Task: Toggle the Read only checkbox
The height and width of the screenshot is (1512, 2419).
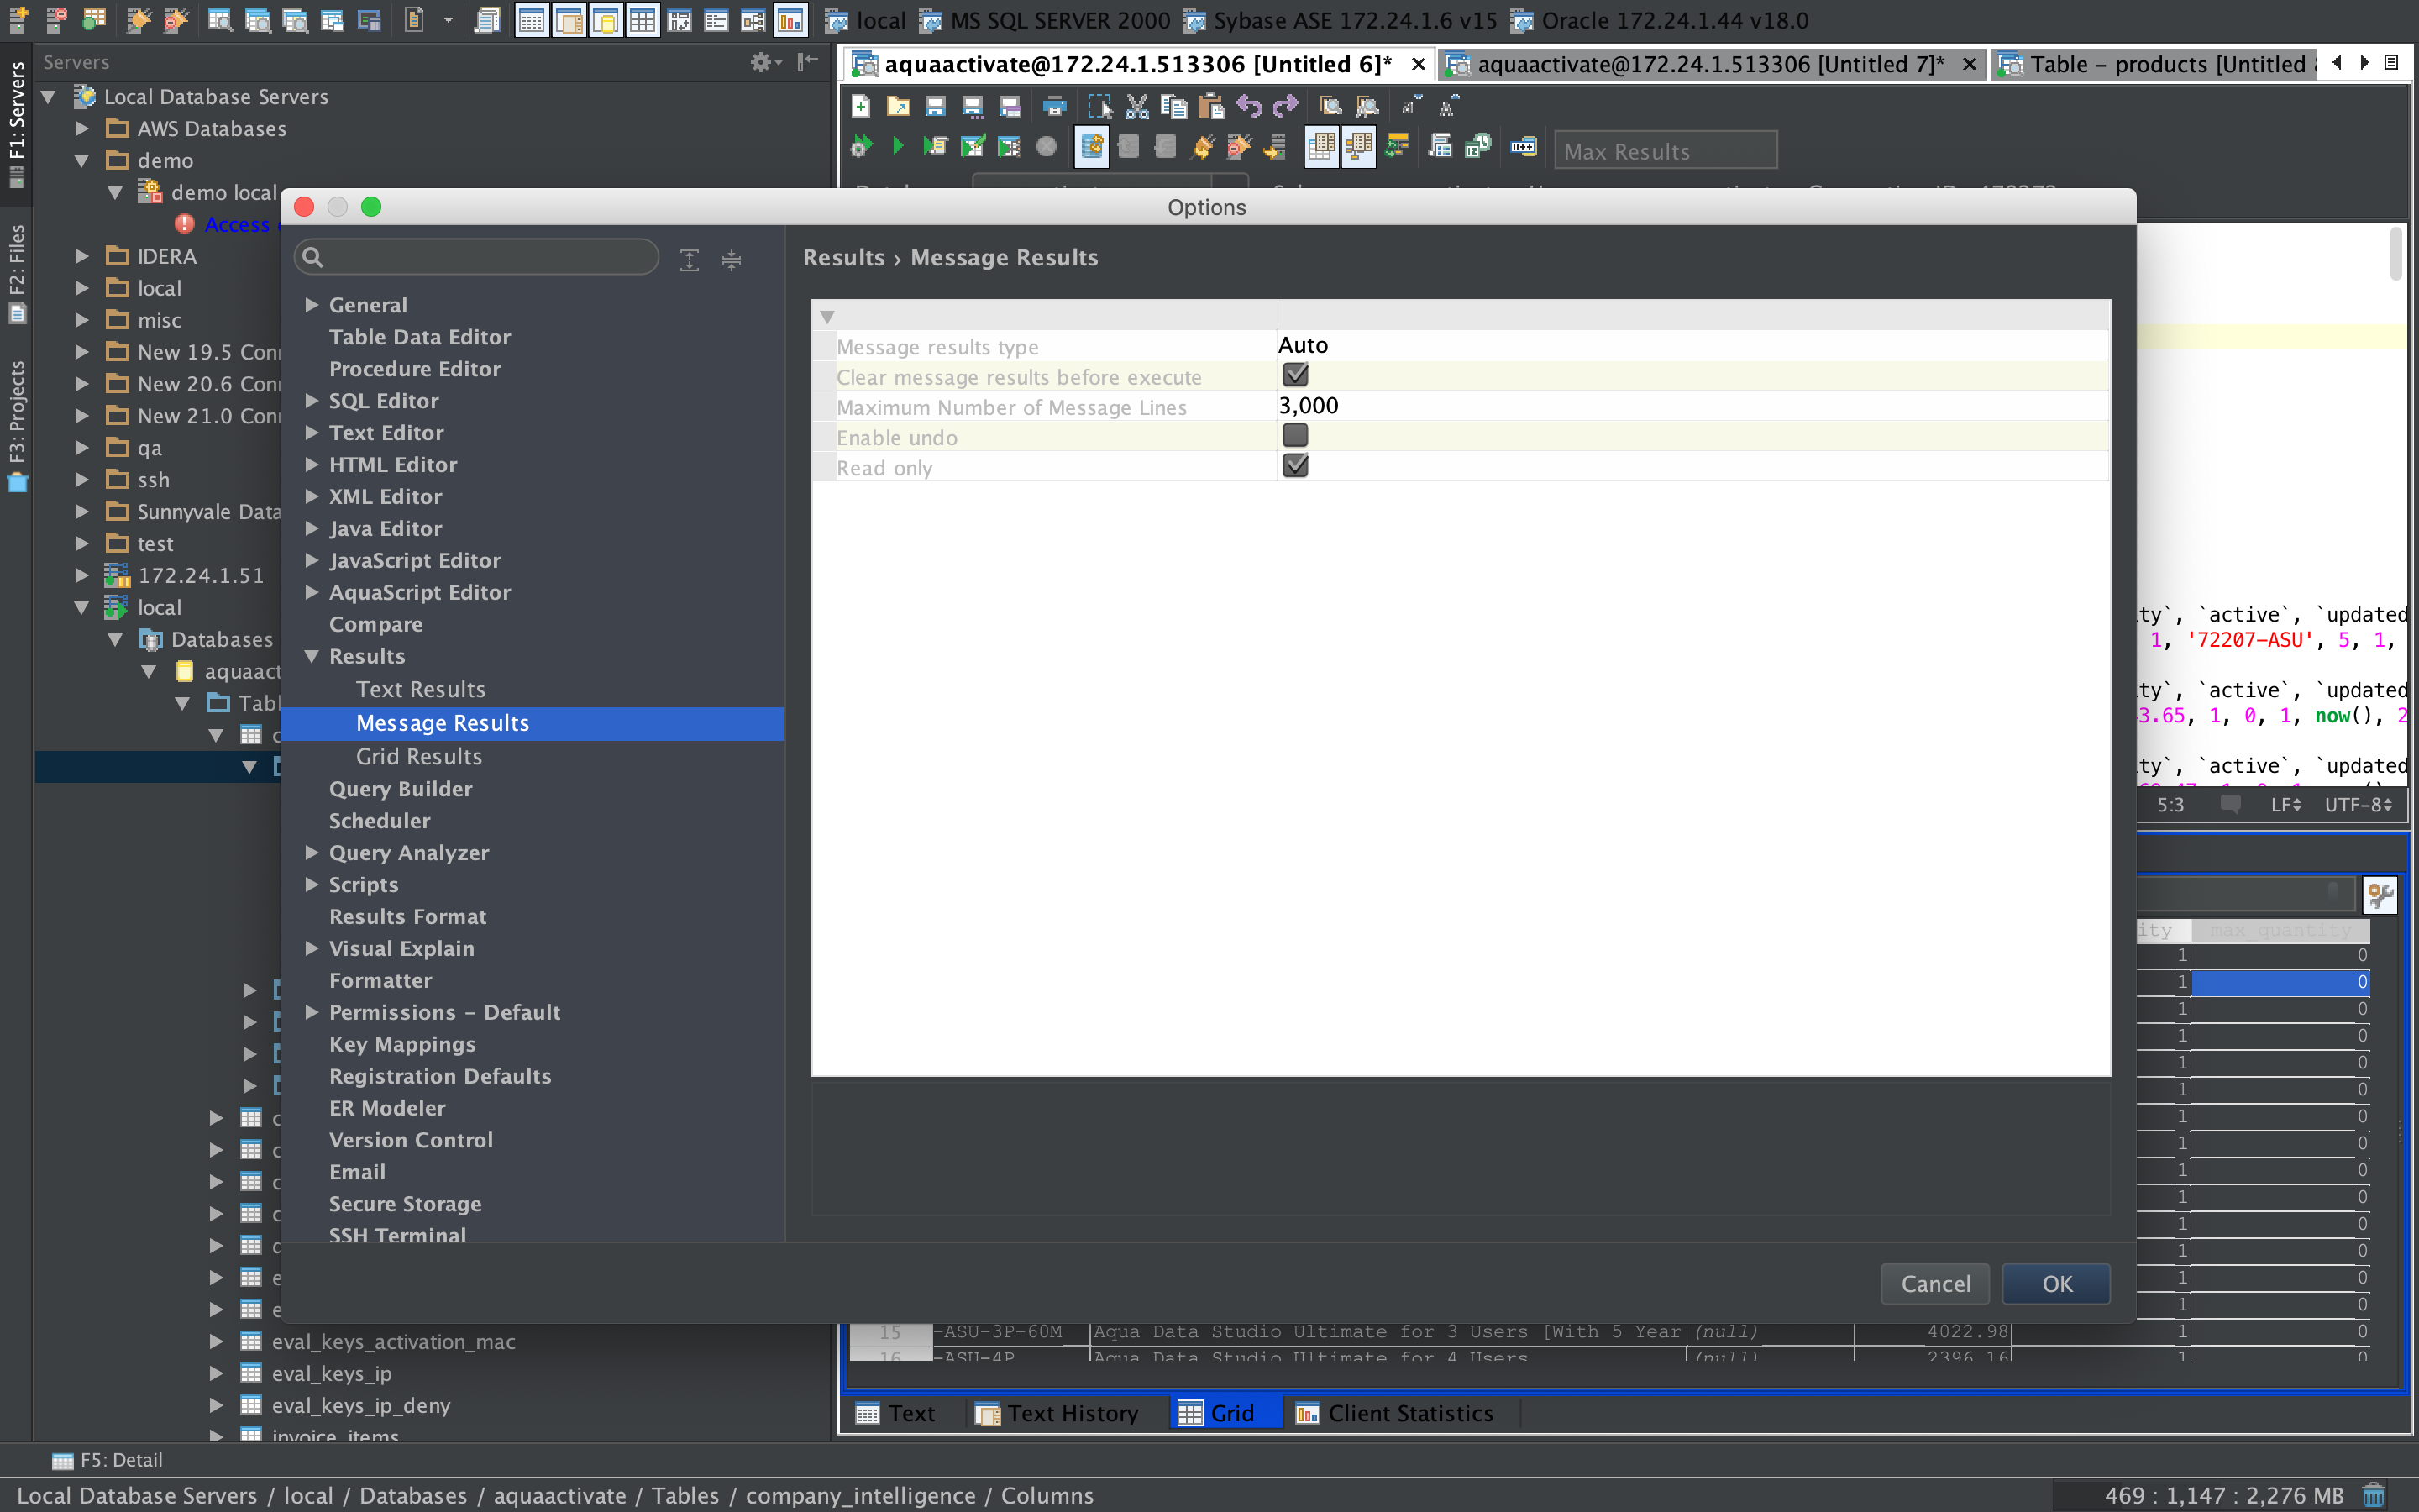Action: coord(1294,466)
